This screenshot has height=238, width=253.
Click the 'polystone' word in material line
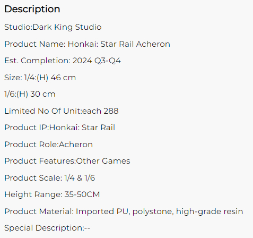click(x=153, y=212)
